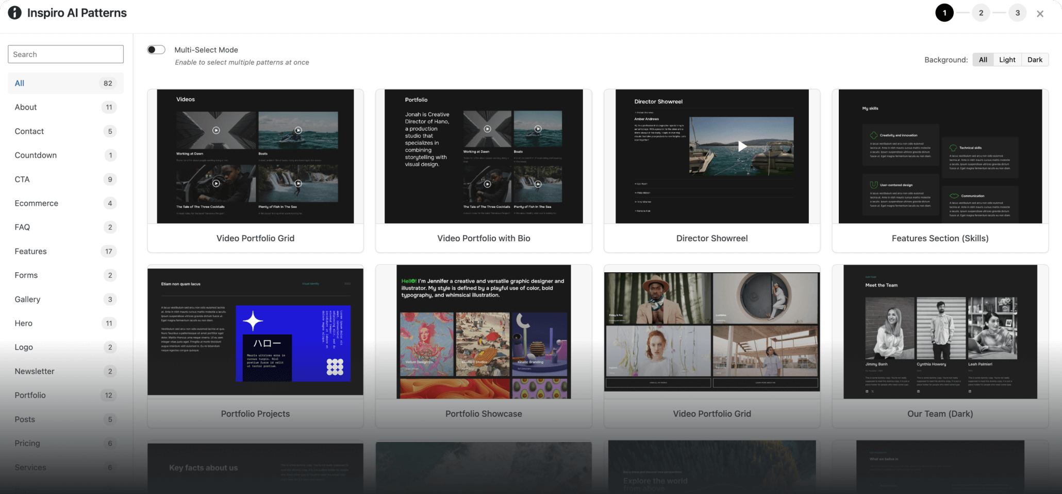1062x494 pixels.
Task: Enable Multi-Select Mode toggle
Action: [x=156, y=50]
